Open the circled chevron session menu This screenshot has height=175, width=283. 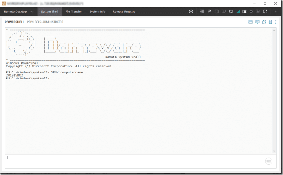coord(191,12)
